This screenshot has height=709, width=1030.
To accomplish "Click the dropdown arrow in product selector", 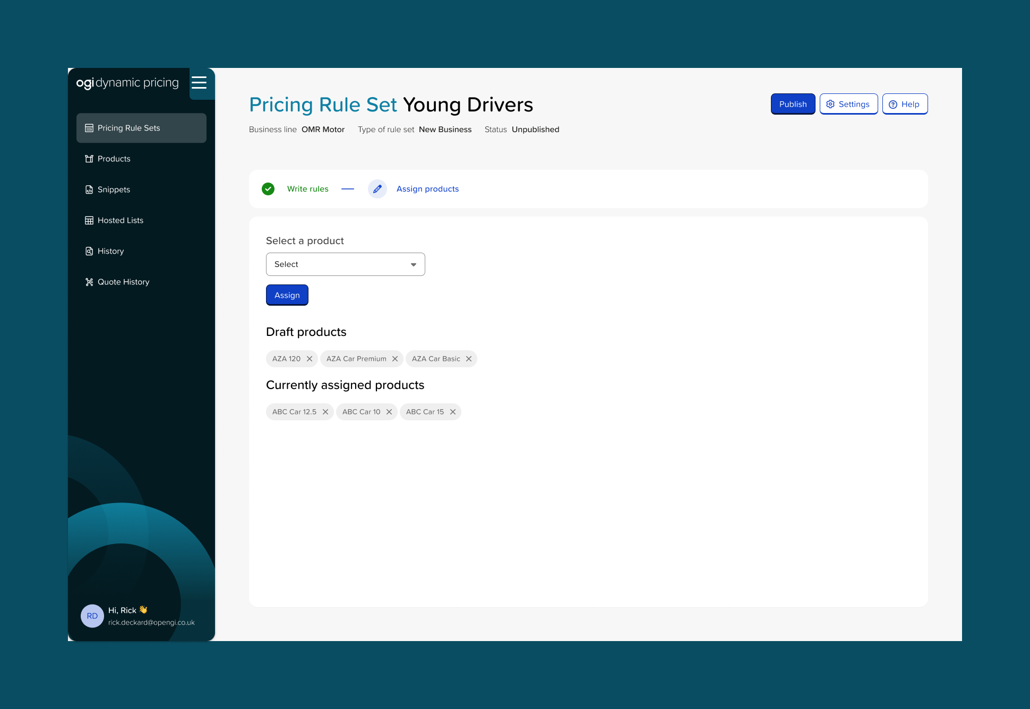I will (414, 264).
